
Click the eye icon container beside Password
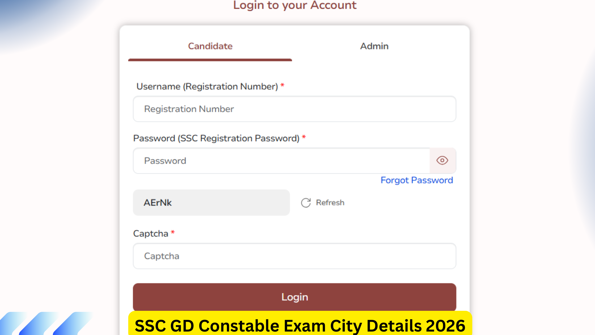point(443,161)
